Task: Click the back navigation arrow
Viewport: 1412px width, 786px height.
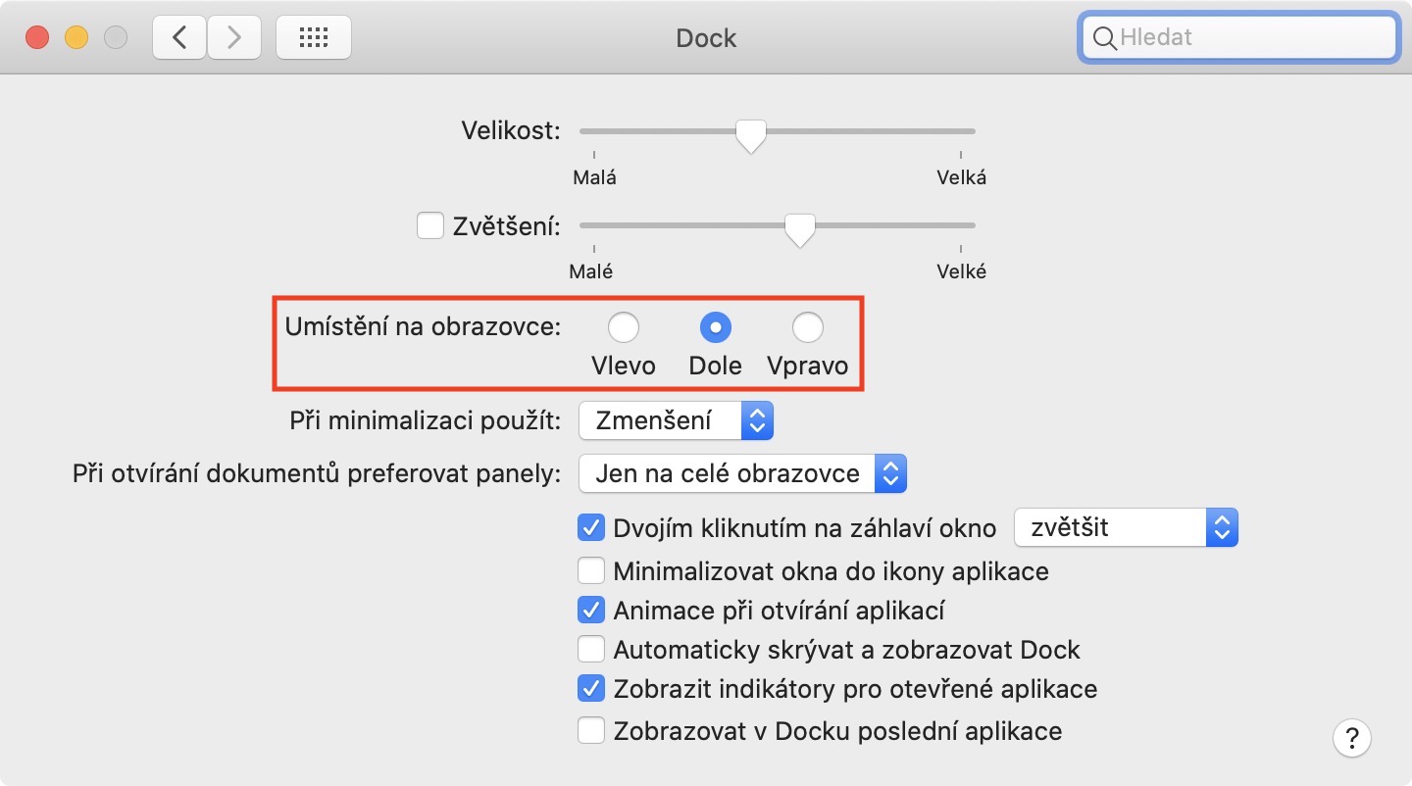Action: coord(178,38)
